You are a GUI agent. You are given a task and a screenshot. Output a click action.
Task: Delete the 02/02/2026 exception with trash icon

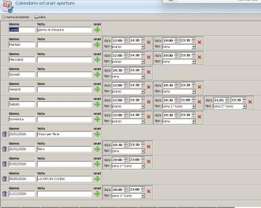[5, 164]
